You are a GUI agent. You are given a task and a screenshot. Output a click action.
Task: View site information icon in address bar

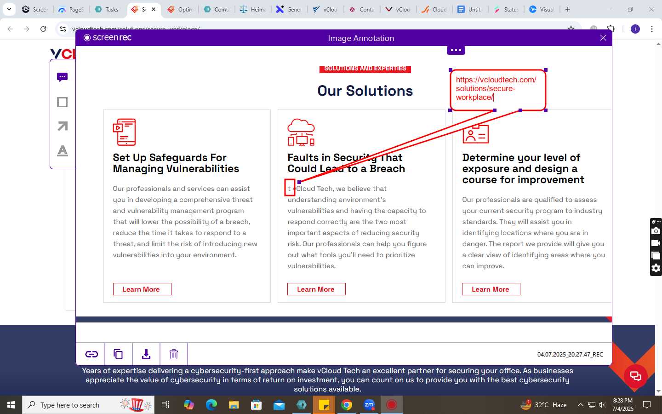coord(63,29)
